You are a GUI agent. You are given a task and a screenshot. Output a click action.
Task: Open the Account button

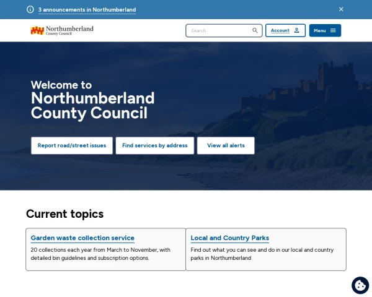click(x=285, y=30)
